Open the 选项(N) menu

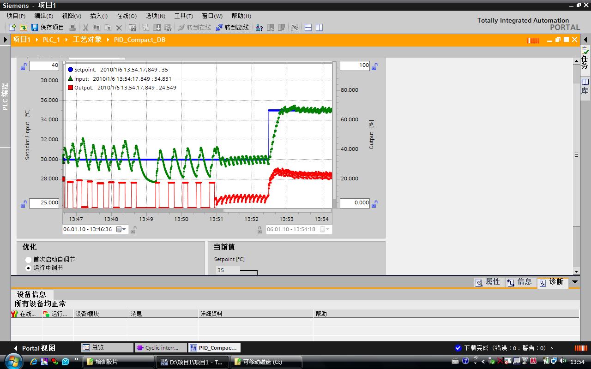pyautogui.click(x=156, y=16)
